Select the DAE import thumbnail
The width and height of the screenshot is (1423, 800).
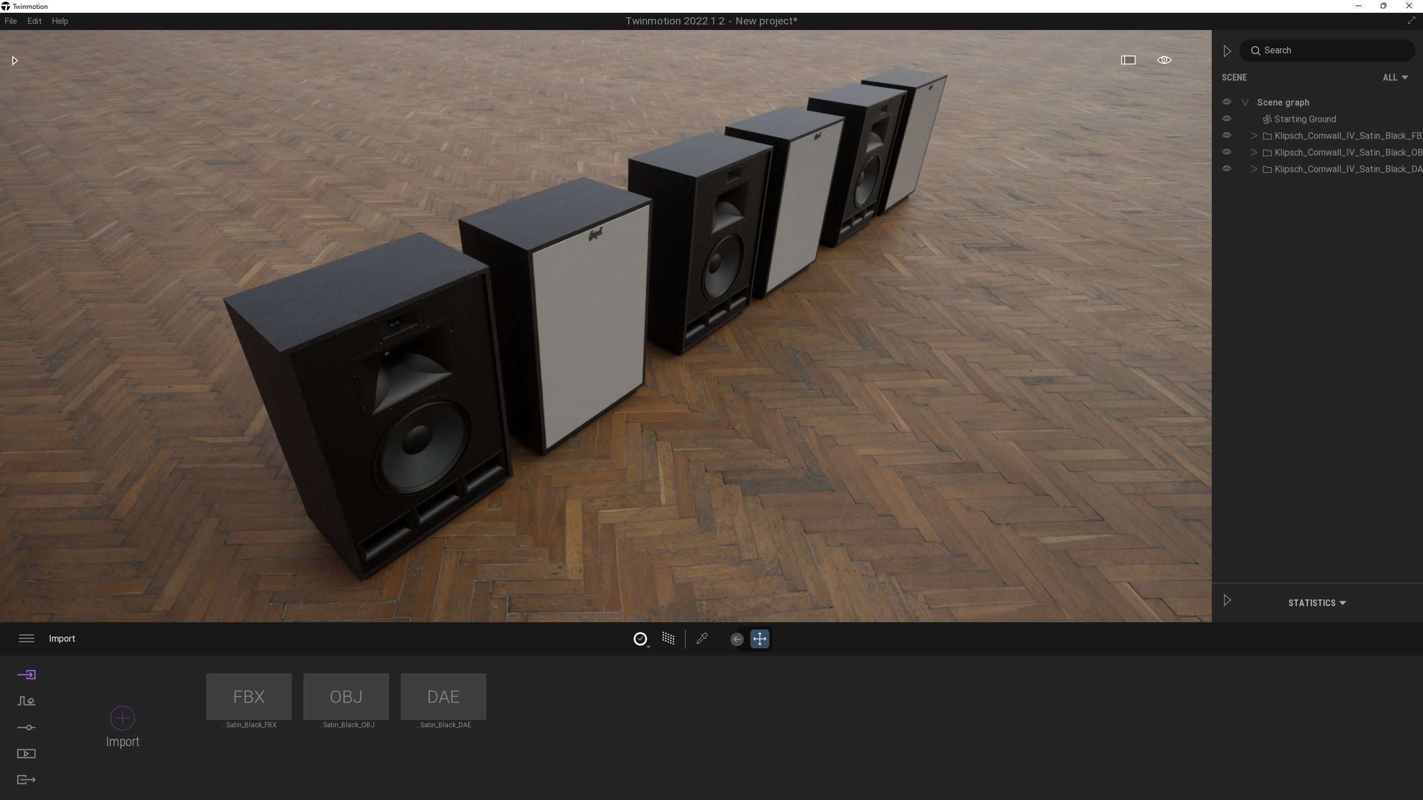pyautogui.click(x=443, y=696)
